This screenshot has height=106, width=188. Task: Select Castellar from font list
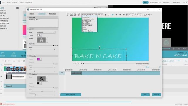click(x=86, y=21)
